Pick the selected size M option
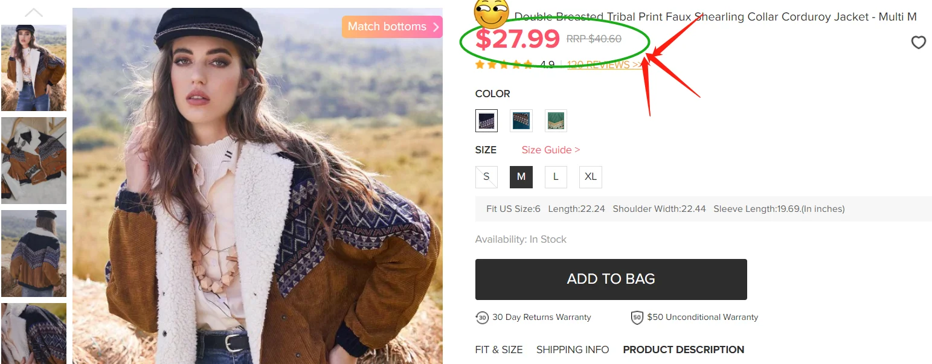Screen dimensions: 932x364 [x=521, y=177]
